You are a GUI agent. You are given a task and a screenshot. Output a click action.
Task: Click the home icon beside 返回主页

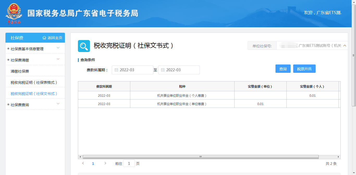click(44, 38)
